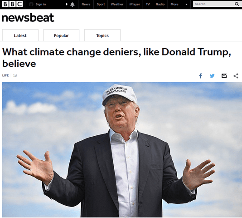Share article on Twitter
The image size is (242, 218).
(212, 76)
